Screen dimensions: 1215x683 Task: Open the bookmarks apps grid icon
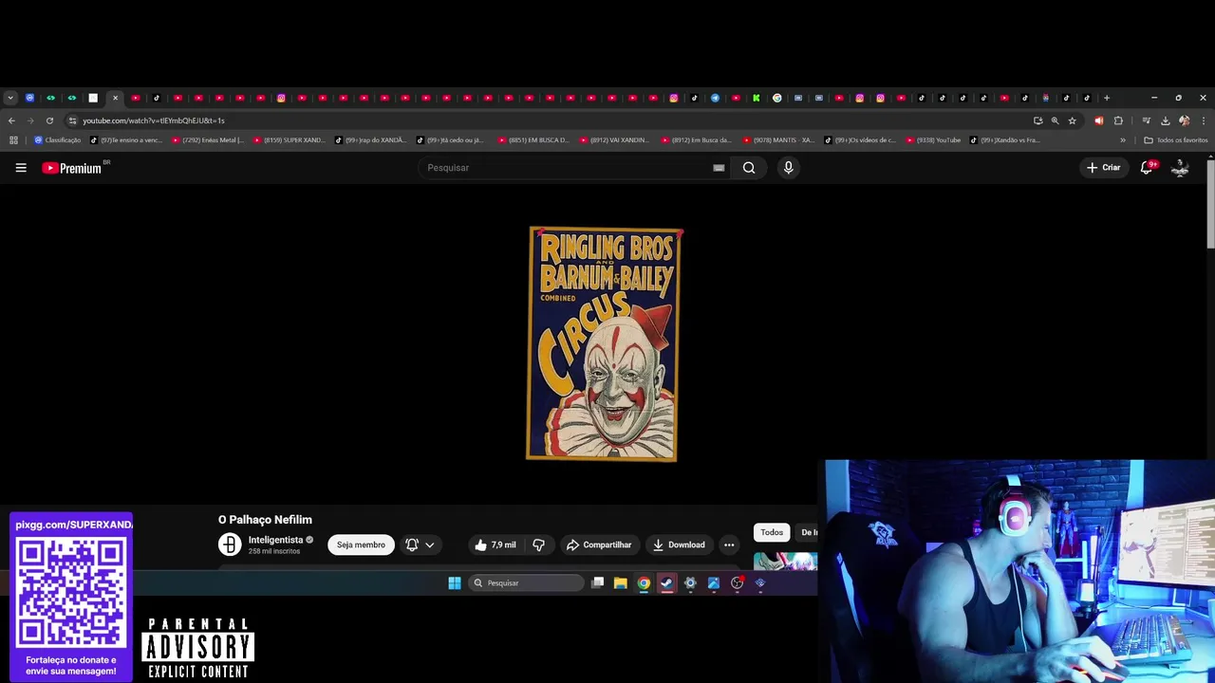13,140
